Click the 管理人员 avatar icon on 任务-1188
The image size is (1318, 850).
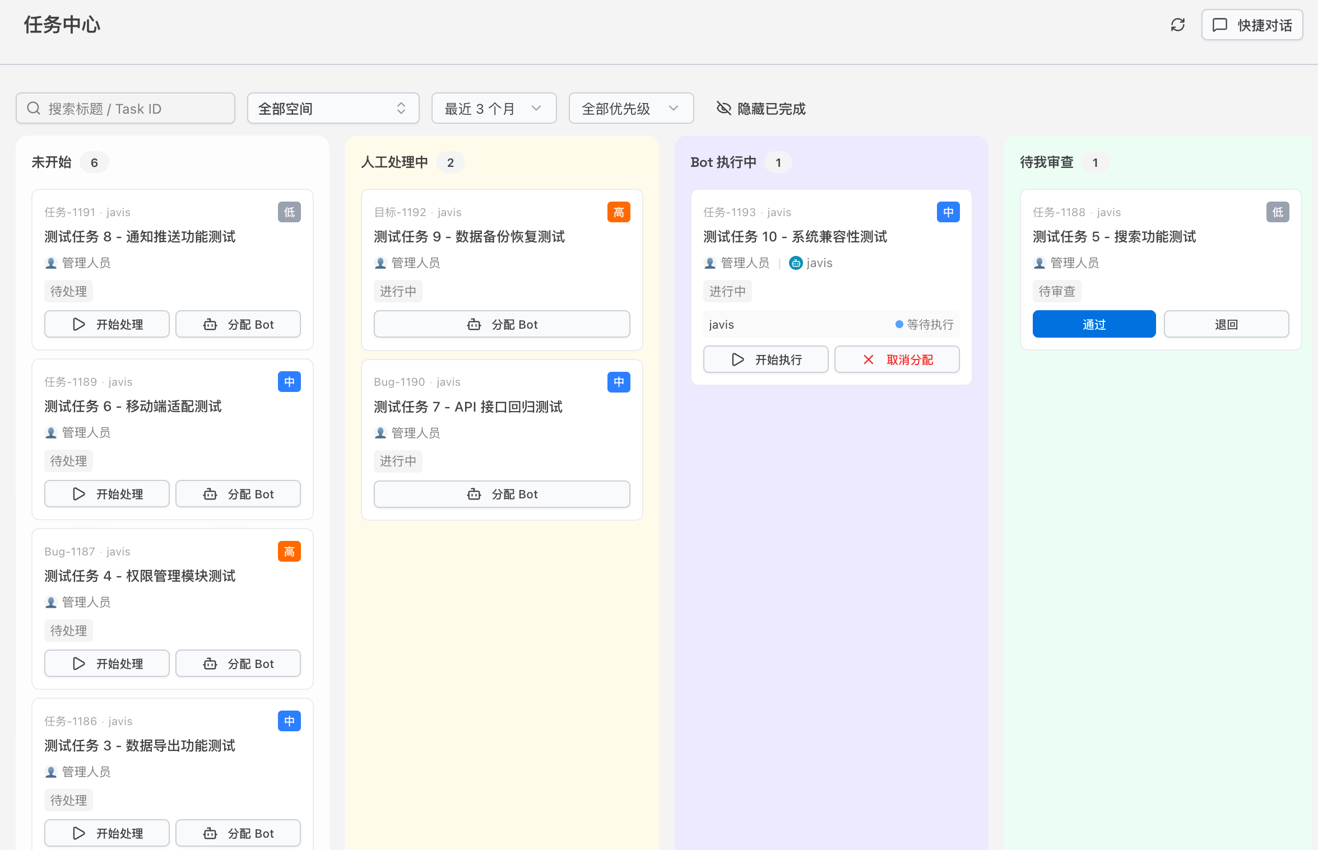point(1039,263)
